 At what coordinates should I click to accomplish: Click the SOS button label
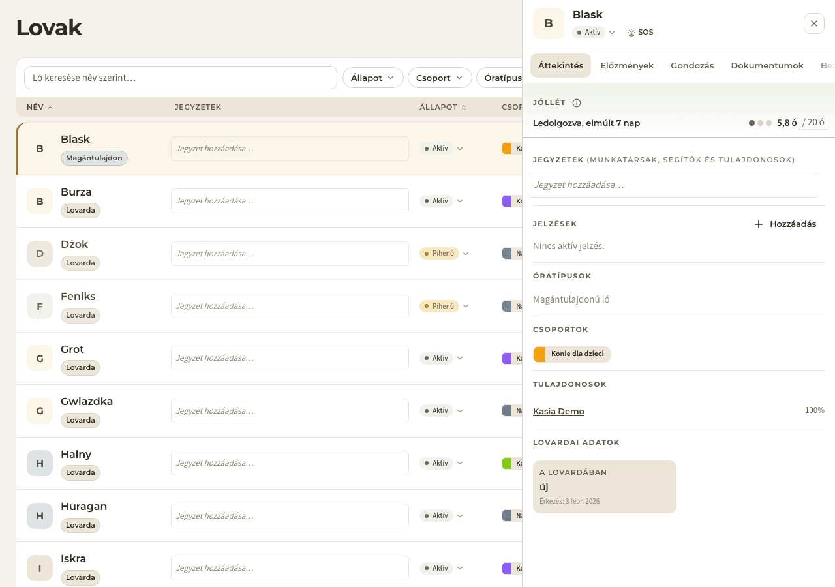pos(646,33)
